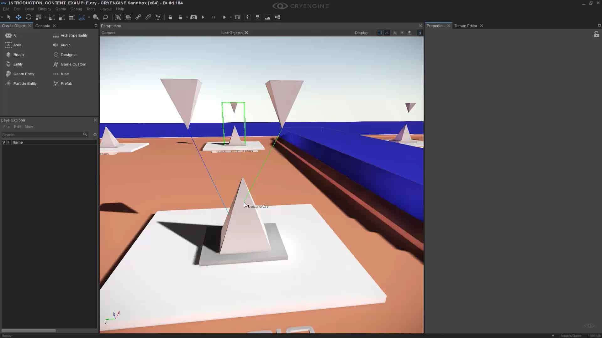
Task: Select the Rotate tool
Action: (x=29, y=17)
